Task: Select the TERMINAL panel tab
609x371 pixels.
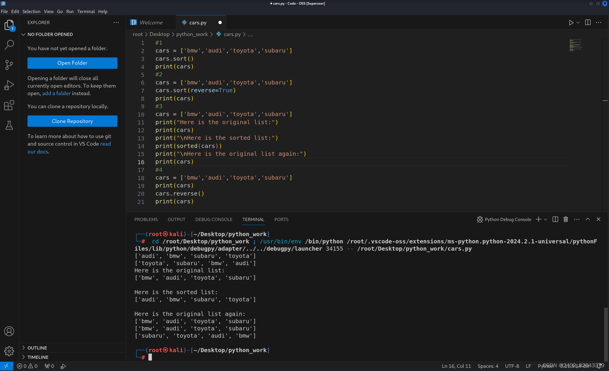Action: pos(253,219)
